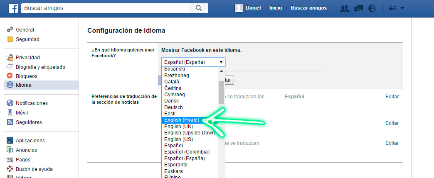Go to Inicio link
The width and height of the screenshot is (434, 178).
tap(275, 8)
